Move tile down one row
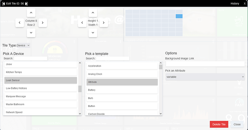Image resolution: width=248 pixels, height=130 pixels. [31, 33]
